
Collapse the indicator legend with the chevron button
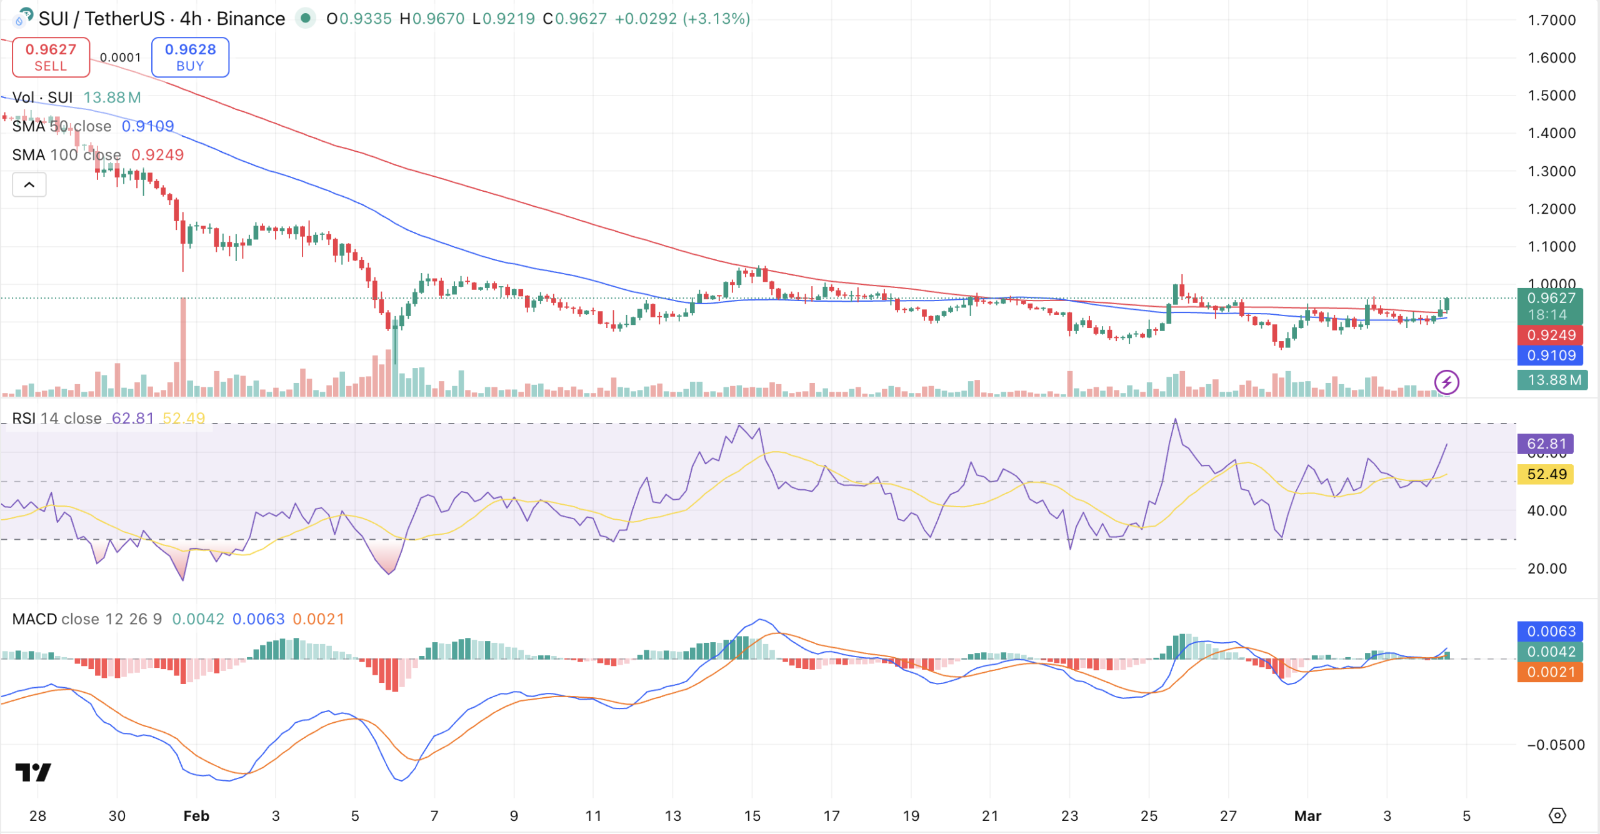[x=29, y=184]
